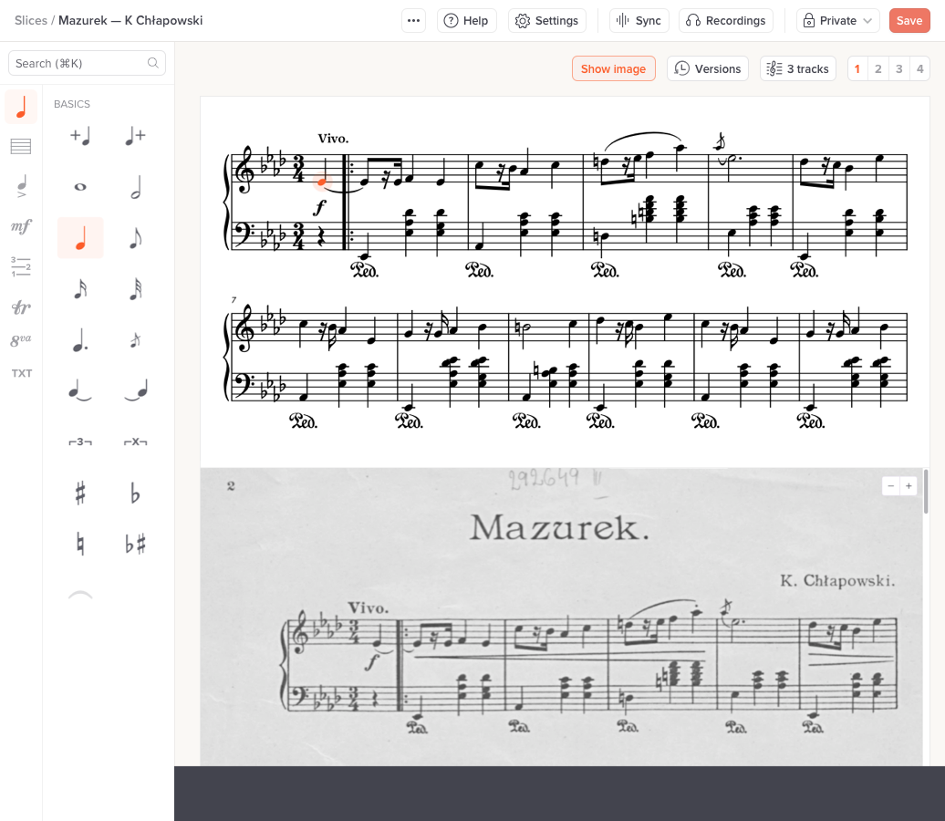Save the Mazurek slice
Viewport: 945px width, 821px height.
tap(909, 19)
